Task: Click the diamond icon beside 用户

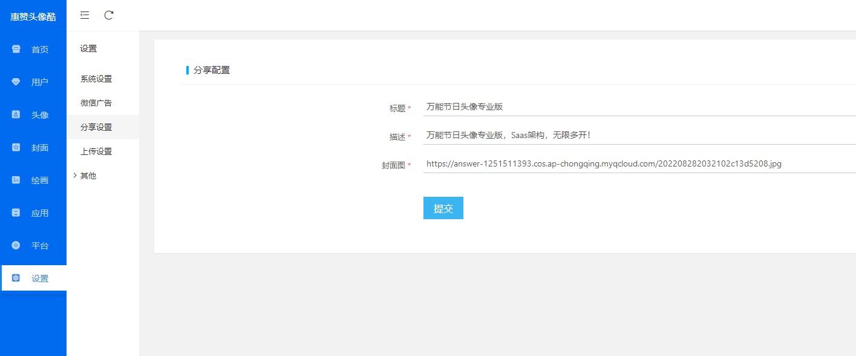Action: point(16,82)
